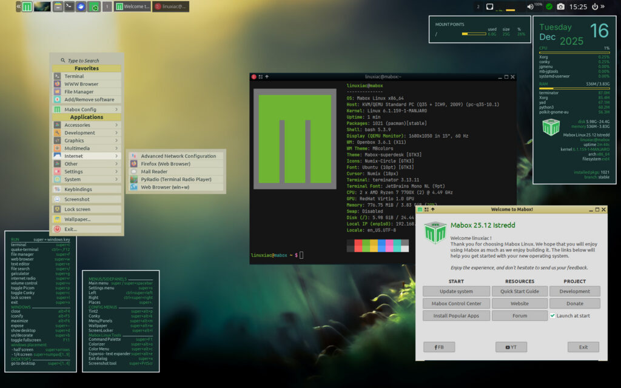This screenshot has height=388, width=621.
Task: Click the pink color swatch in the terminal palette
Action: click(389, 246)
